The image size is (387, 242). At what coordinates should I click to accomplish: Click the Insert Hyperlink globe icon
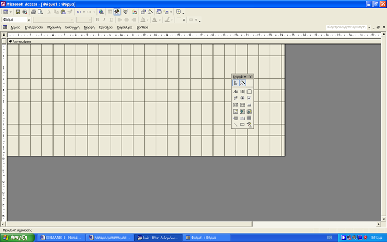tap(101, 12)
